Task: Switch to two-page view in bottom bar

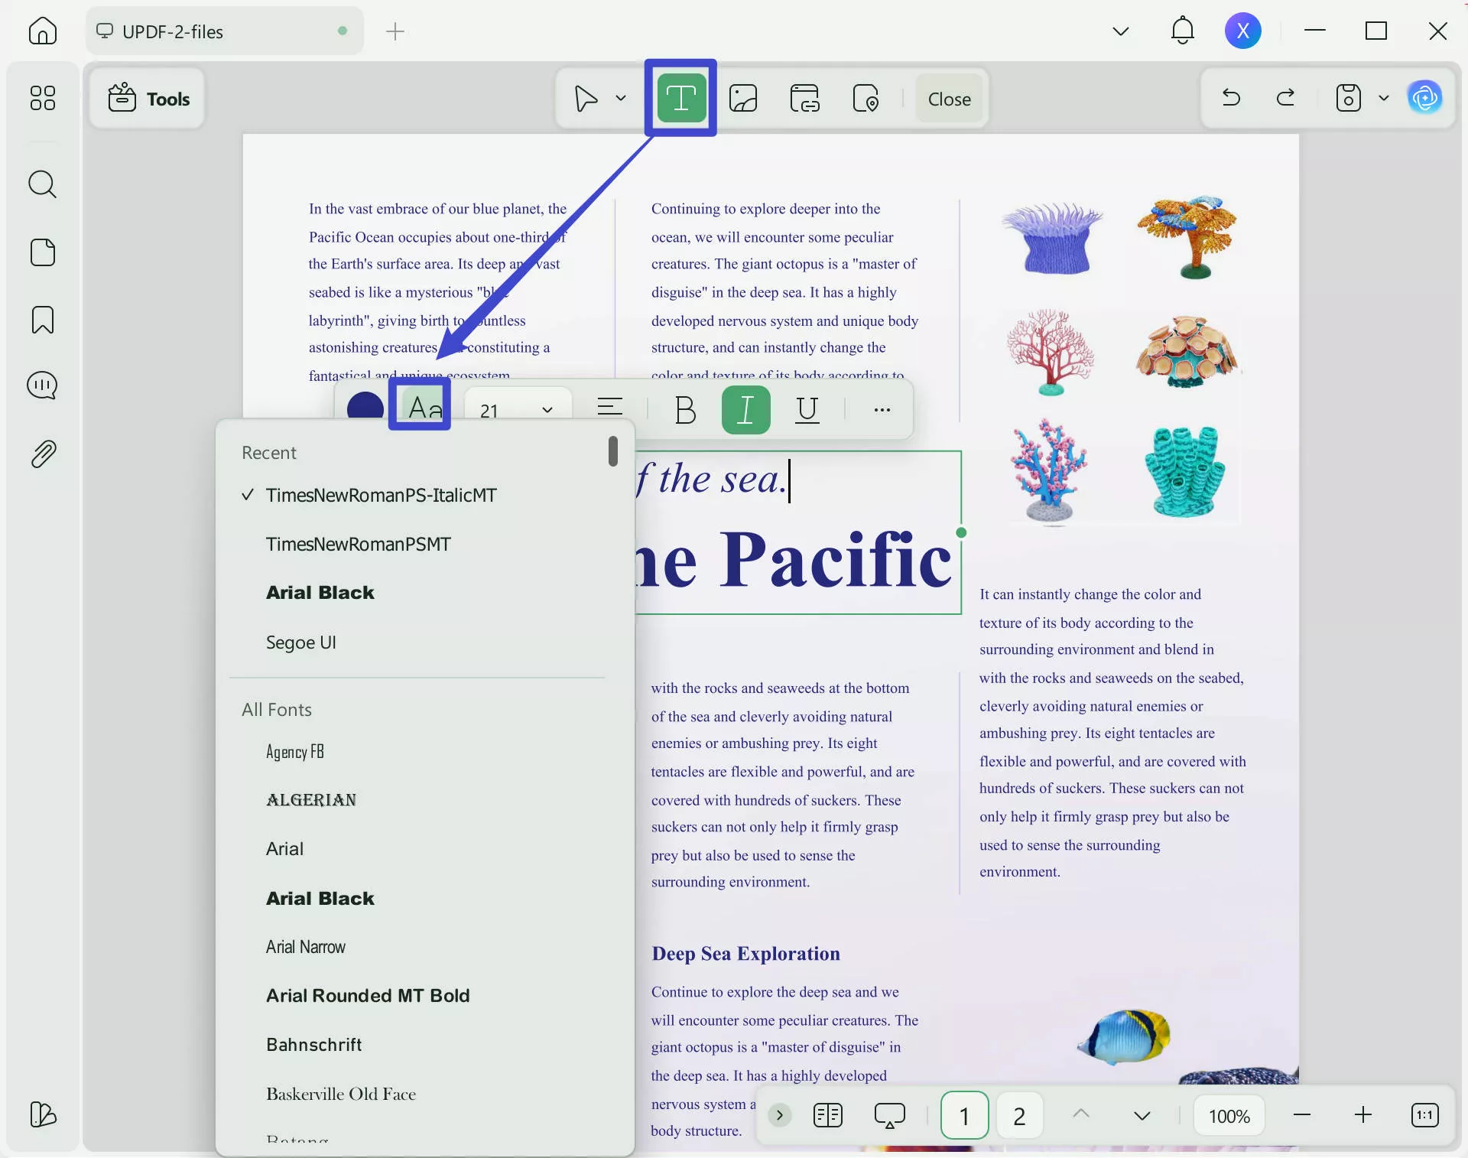Action: click(828, 1115)
